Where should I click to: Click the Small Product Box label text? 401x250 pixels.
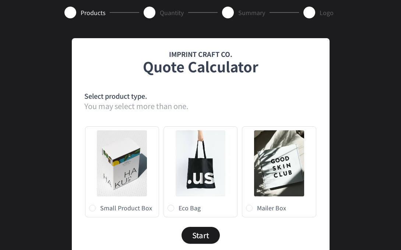coord(126,208)
